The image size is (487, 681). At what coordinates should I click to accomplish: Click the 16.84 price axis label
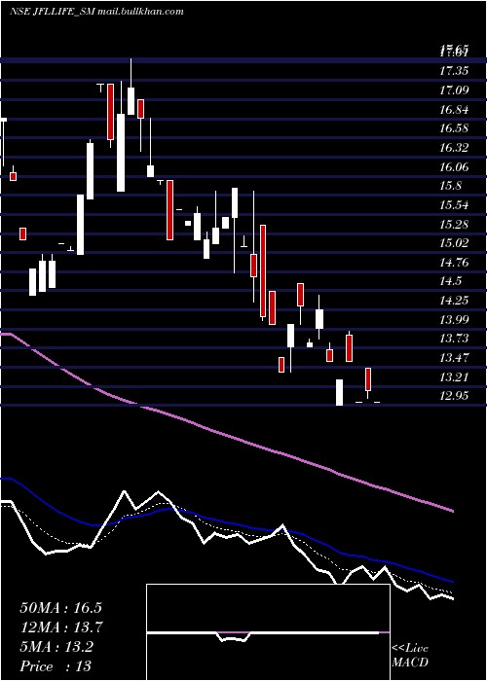coord(454,109)
